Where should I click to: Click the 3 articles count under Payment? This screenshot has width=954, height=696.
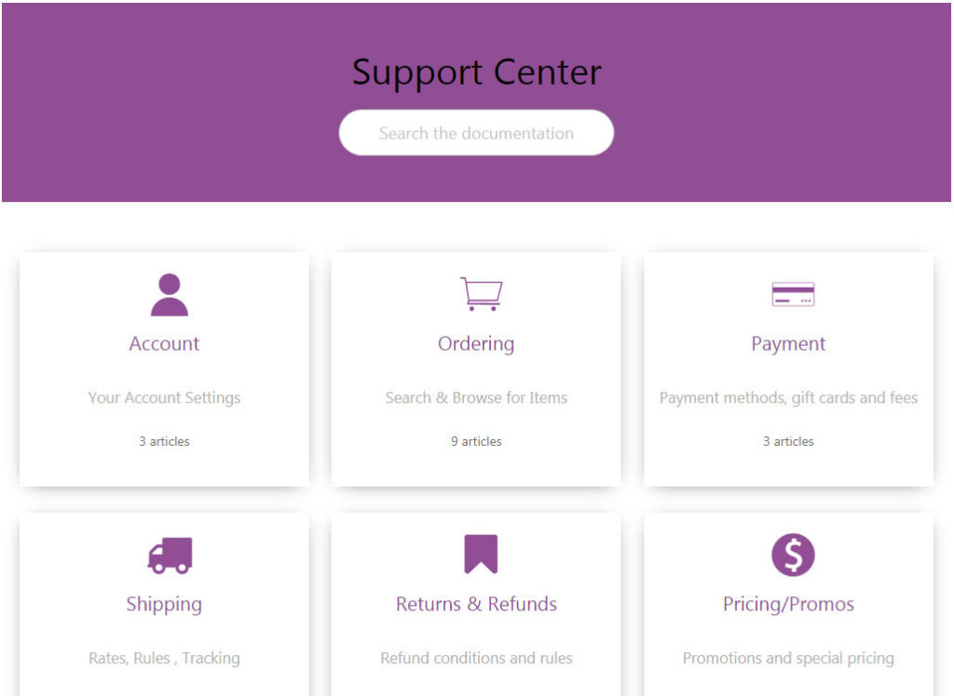788,441
